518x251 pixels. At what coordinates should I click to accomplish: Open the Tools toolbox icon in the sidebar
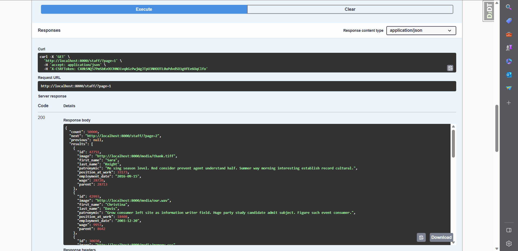click(509, 34)
